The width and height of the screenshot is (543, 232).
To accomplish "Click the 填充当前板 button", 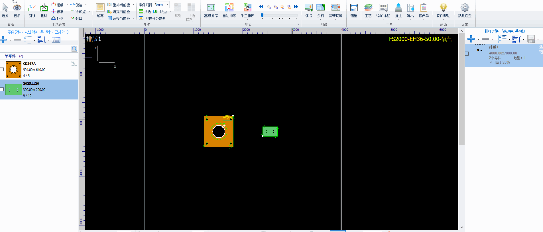I will coord(119,12).
